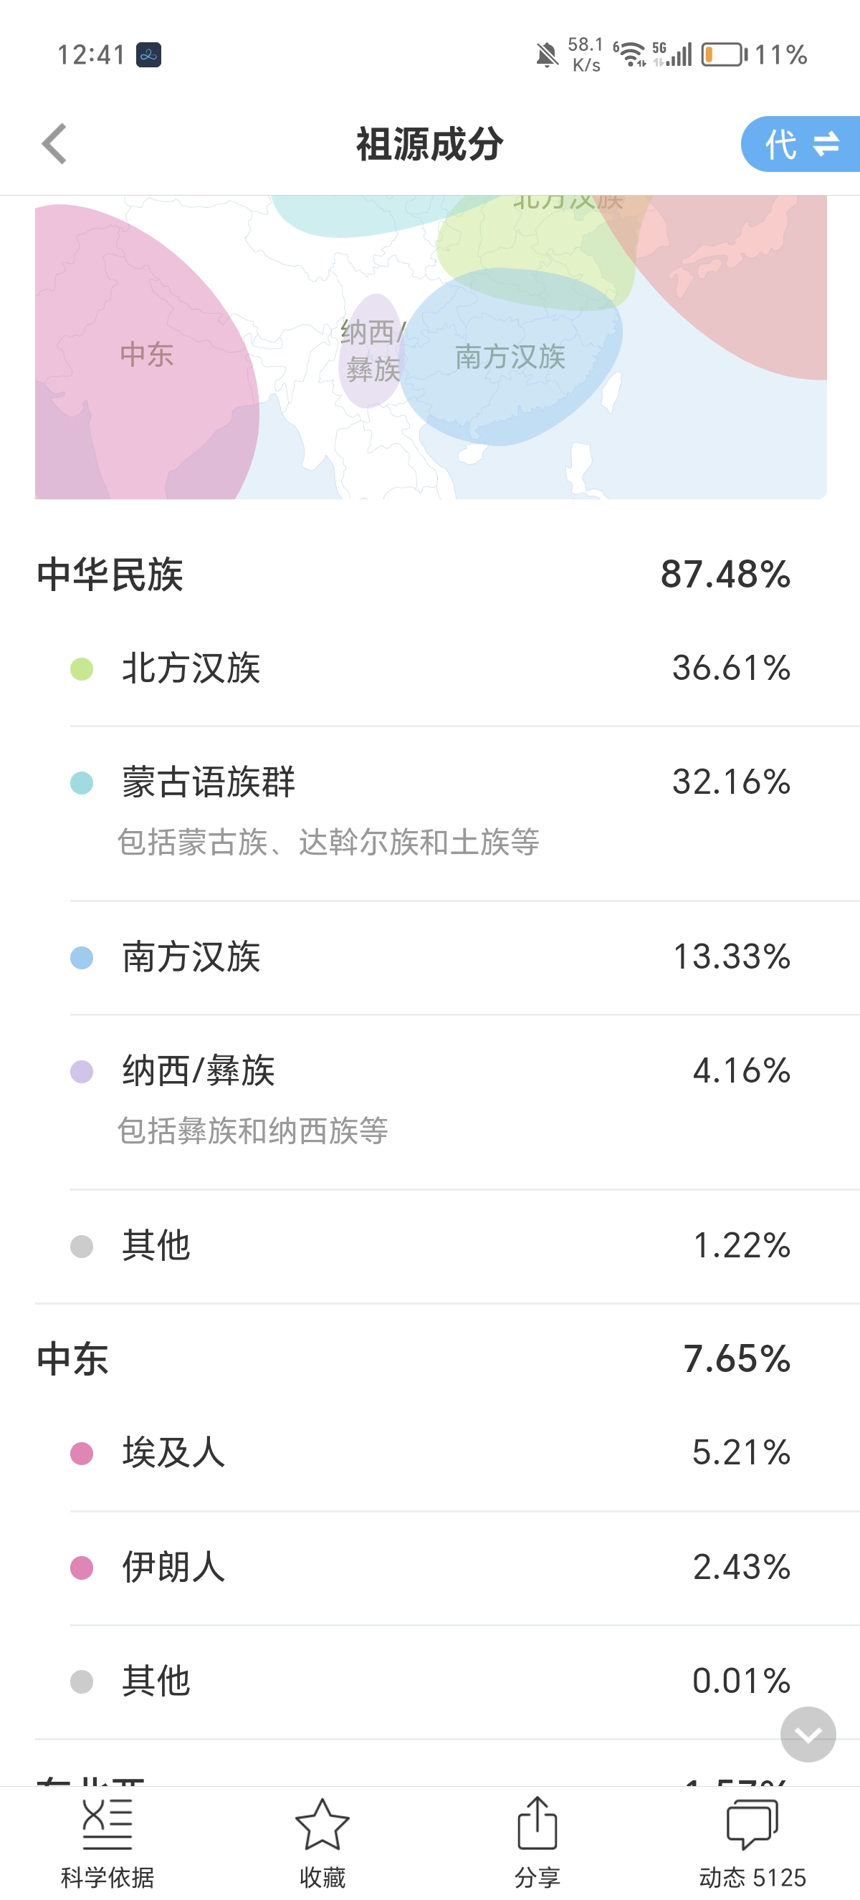Image resolution: width=860 pixels, height=1900 pixels.
Task: Tap the battery status icon
Action: pyautogui.click(x=724, y=54)
